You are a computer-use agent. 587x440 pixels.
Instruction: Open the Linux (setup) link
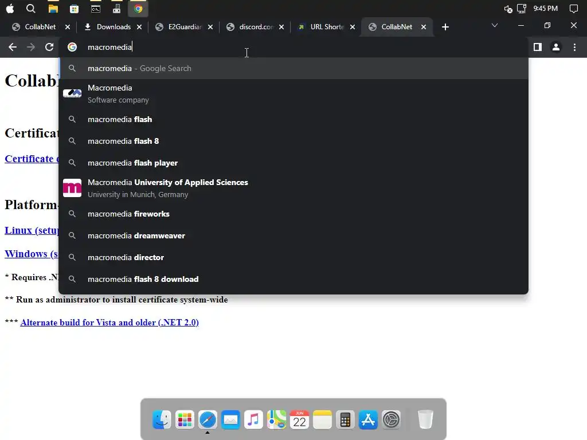(x=32, y=230)
